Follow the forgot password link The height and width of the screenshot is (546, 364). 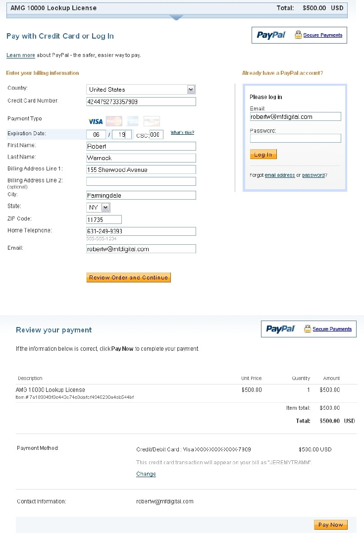(x=313, y=175)
